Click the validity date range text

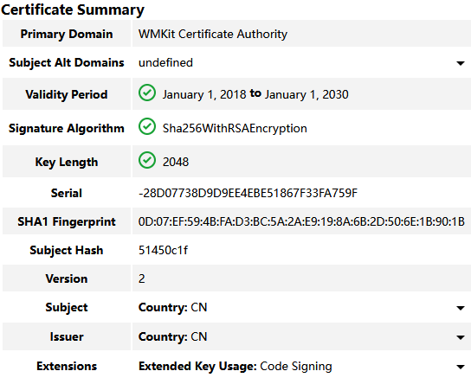255,94
